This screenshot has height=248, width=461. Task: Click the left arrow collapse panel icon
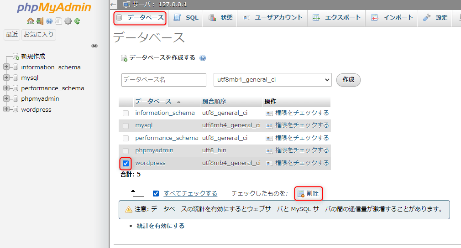coord(114,5)
